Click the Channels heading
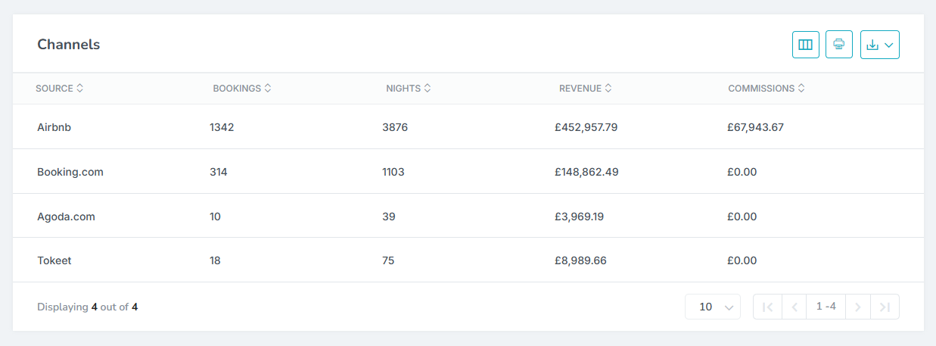The image size is (936, 346). tap(68, 44)
